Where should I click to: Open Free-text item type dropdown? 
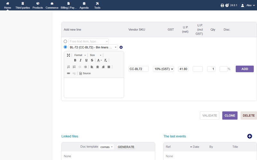tap(89, 41)
